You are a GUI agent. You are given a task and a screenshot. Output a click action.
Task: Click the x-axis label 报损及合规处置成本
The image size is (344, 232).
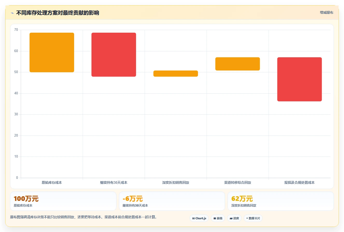[300, 182]
